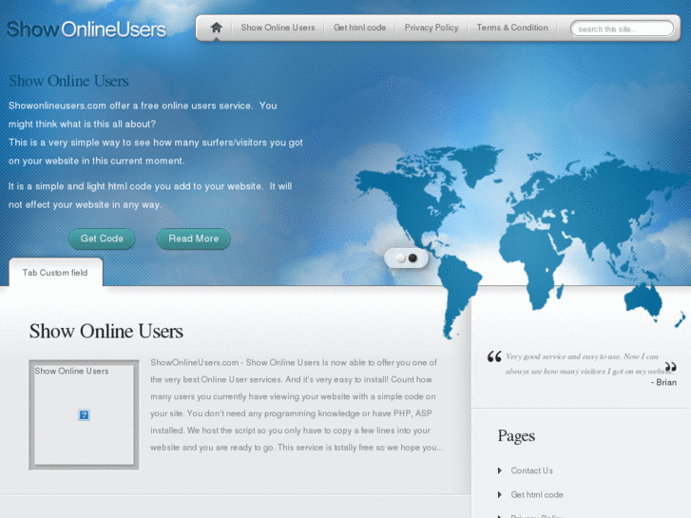Click the Read More button
Image resolution: width=691 pixels, height=518 pixels.
pyautogui.click(x=194, y=239)
